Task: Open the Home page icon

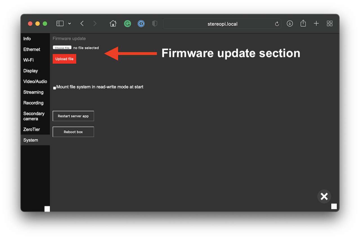Action: 113,24
